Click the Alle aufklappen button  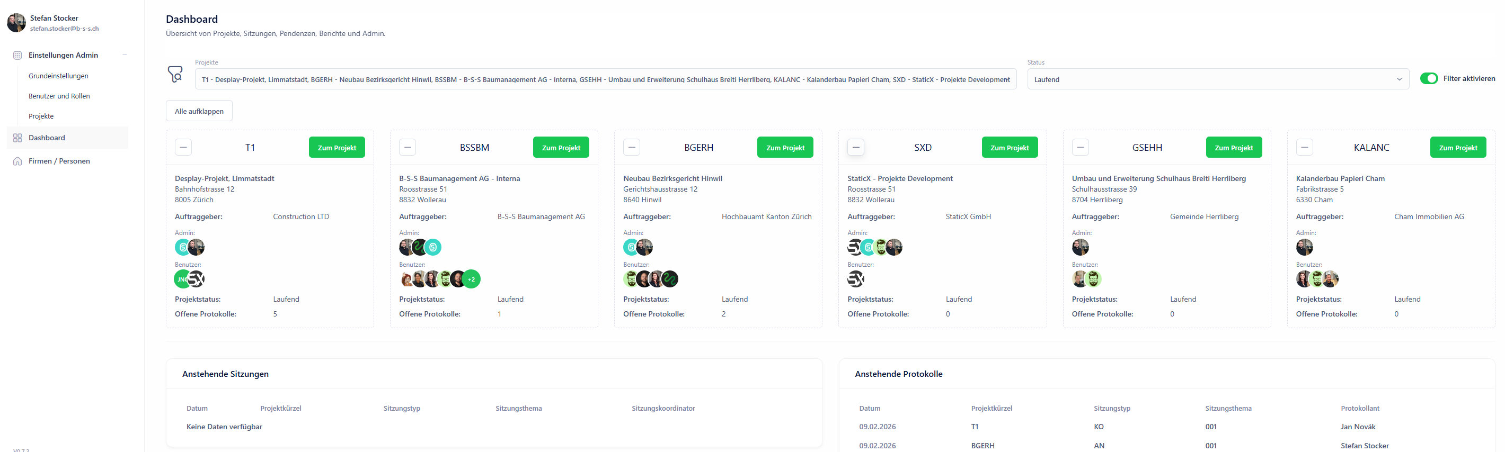[x=199, y=111]
